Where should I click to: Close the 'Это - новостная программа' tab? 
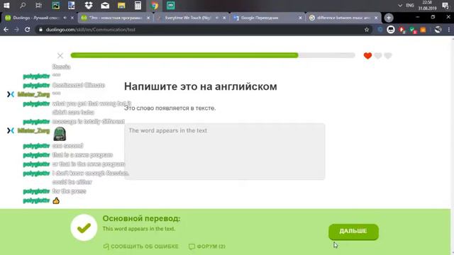(x=148, y=18)
